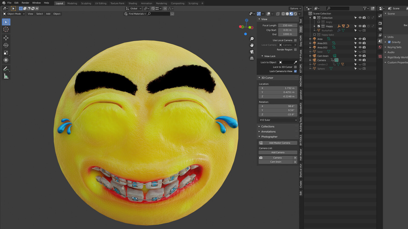
Task: Switch to the Shading workspace tab
Action: pyautogui.click(x=133, y=3)
